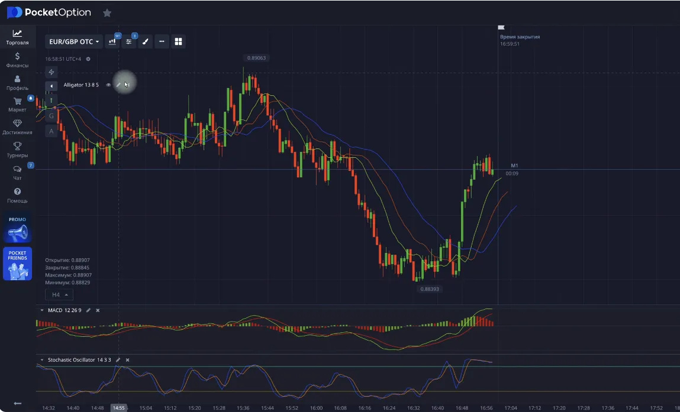Open the indicators list icon
The height and width of the screenshot is (412, 680).
(x=128, y=42)
